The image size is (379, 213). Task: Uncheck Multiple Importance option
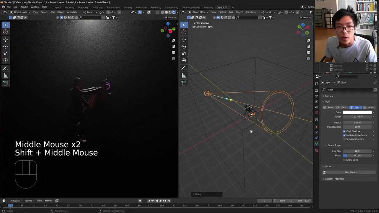point(344,135)
